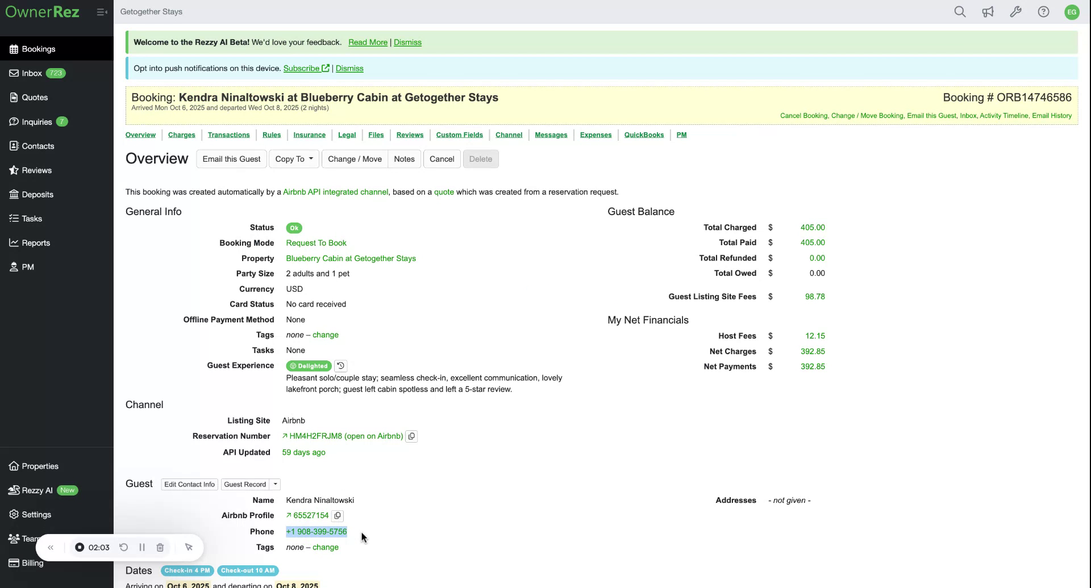This screenshot has width=1091, height=588.
Task: Open the Messages tab
Action: [551, 135]
